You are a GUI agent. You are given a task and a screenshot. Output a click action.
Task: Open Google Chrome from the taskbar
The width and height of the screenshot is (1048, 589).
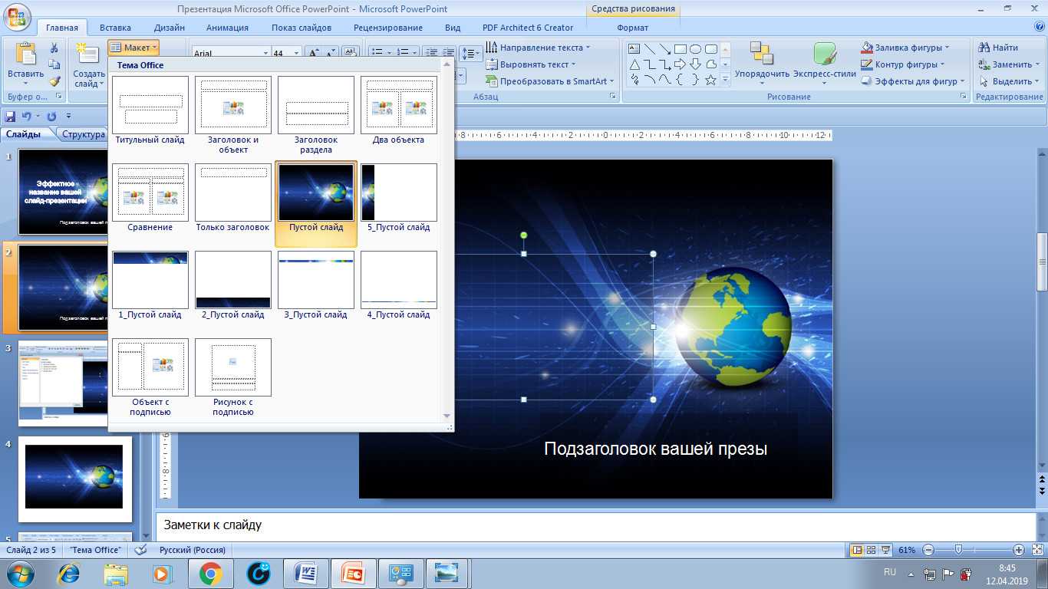point(211,573)
